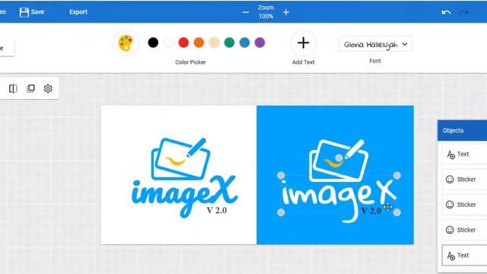Open the custom color palette picker
The image size is (487, 274).
pos(126,43)
